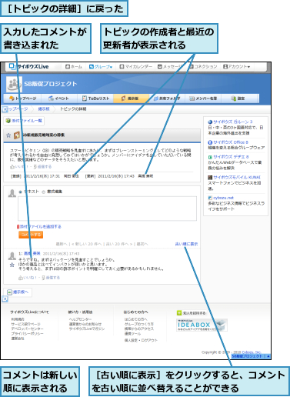Open the 添付ファイル一覧 button

tap(24, 121)
